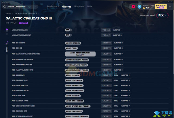Click Add Benevolent Points button

[77, 60]
